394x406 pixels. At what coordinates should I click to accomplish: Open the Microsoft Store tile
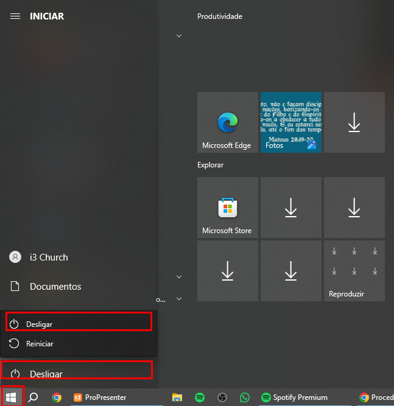[x=227, y=208]
